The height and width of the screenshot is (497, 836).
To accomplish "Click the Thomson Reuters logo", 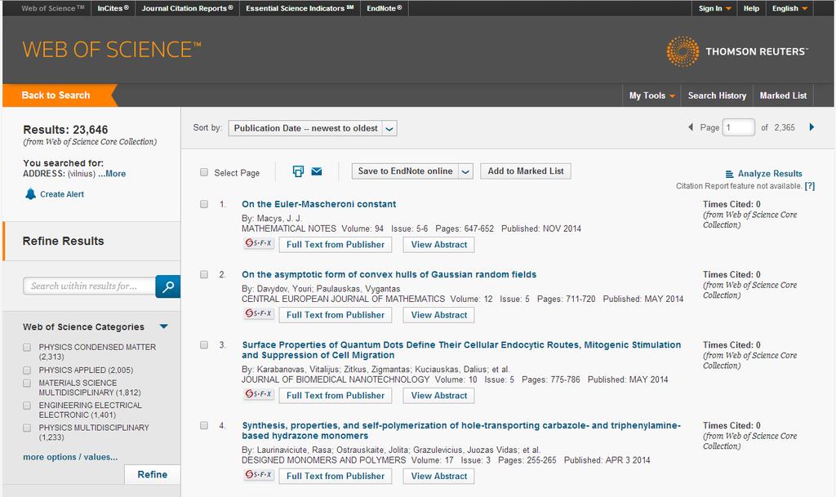I will click(x=737, y=51).
